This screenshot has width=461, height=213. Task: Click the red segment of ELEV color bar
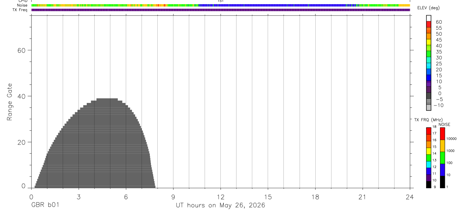[429, 24]
